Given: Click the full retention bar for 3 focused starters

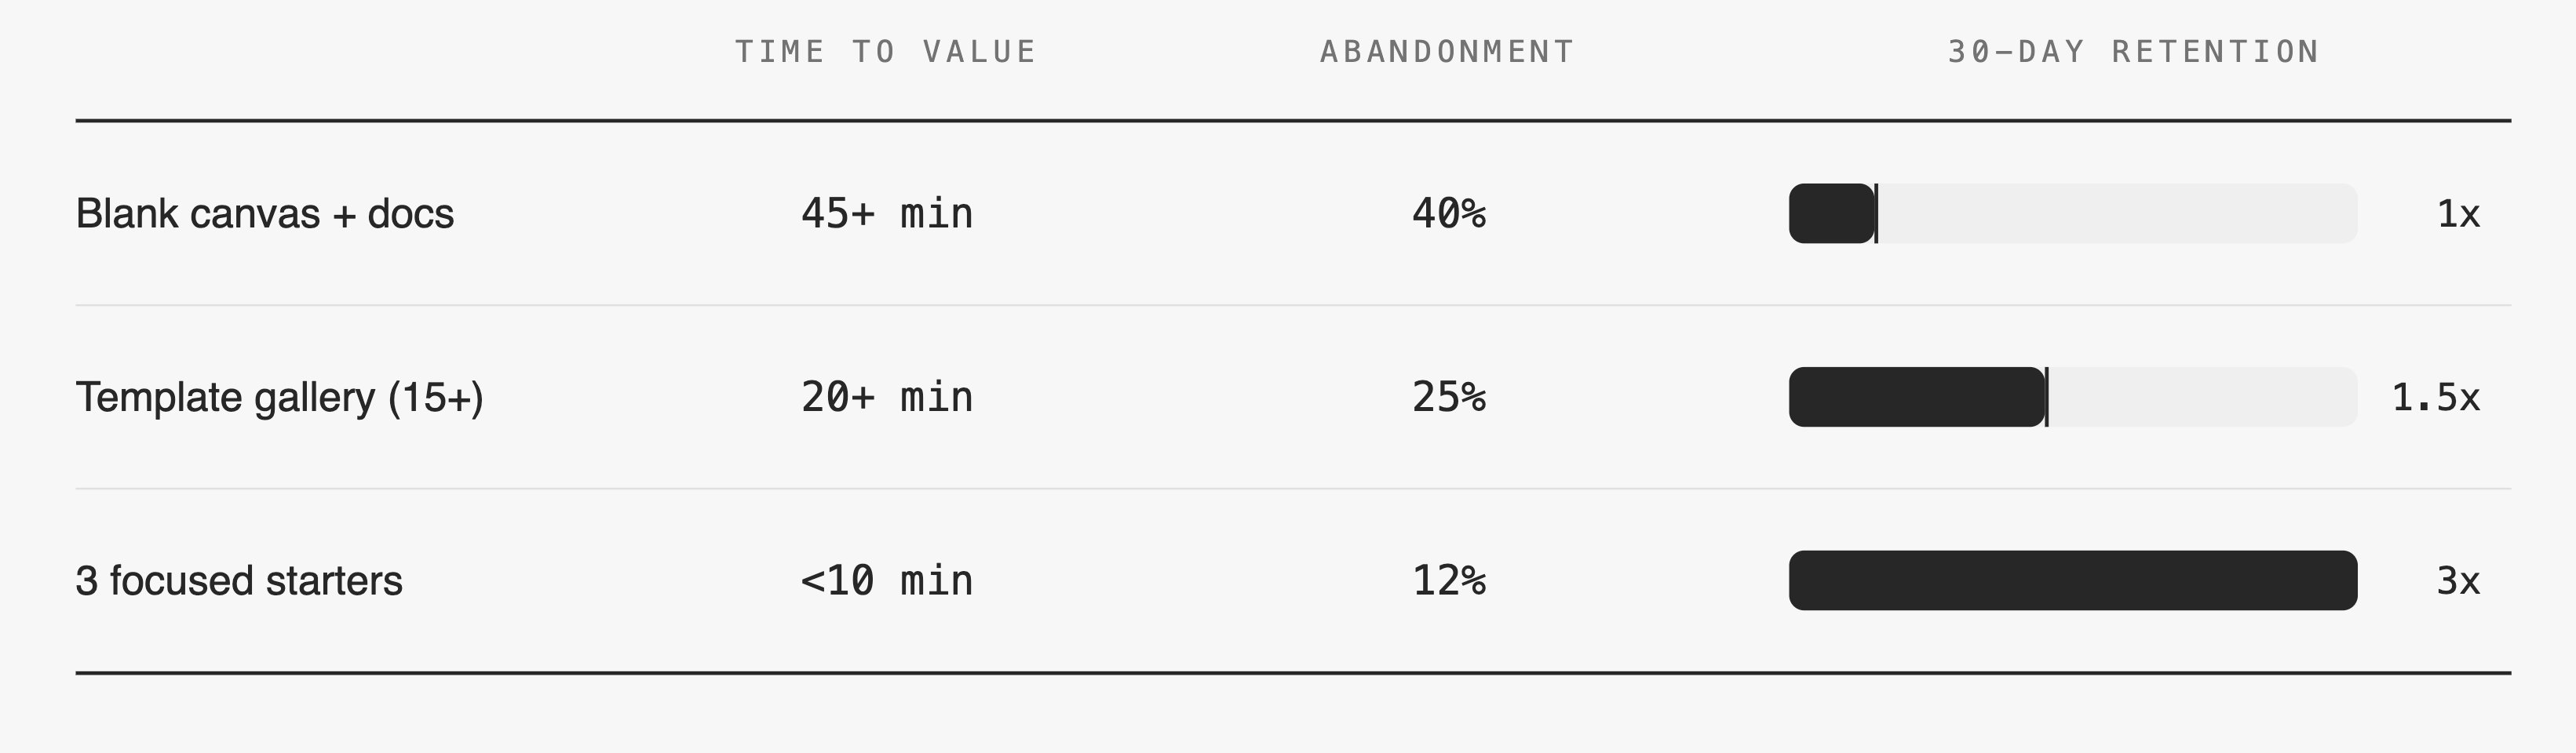Looking at the screenshot, I should pos(2072,581).
